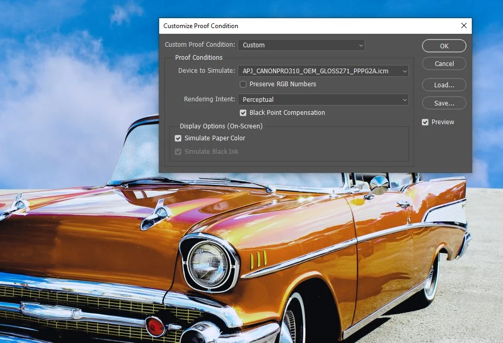Disable the Preview checkbox

pos(425,122)
